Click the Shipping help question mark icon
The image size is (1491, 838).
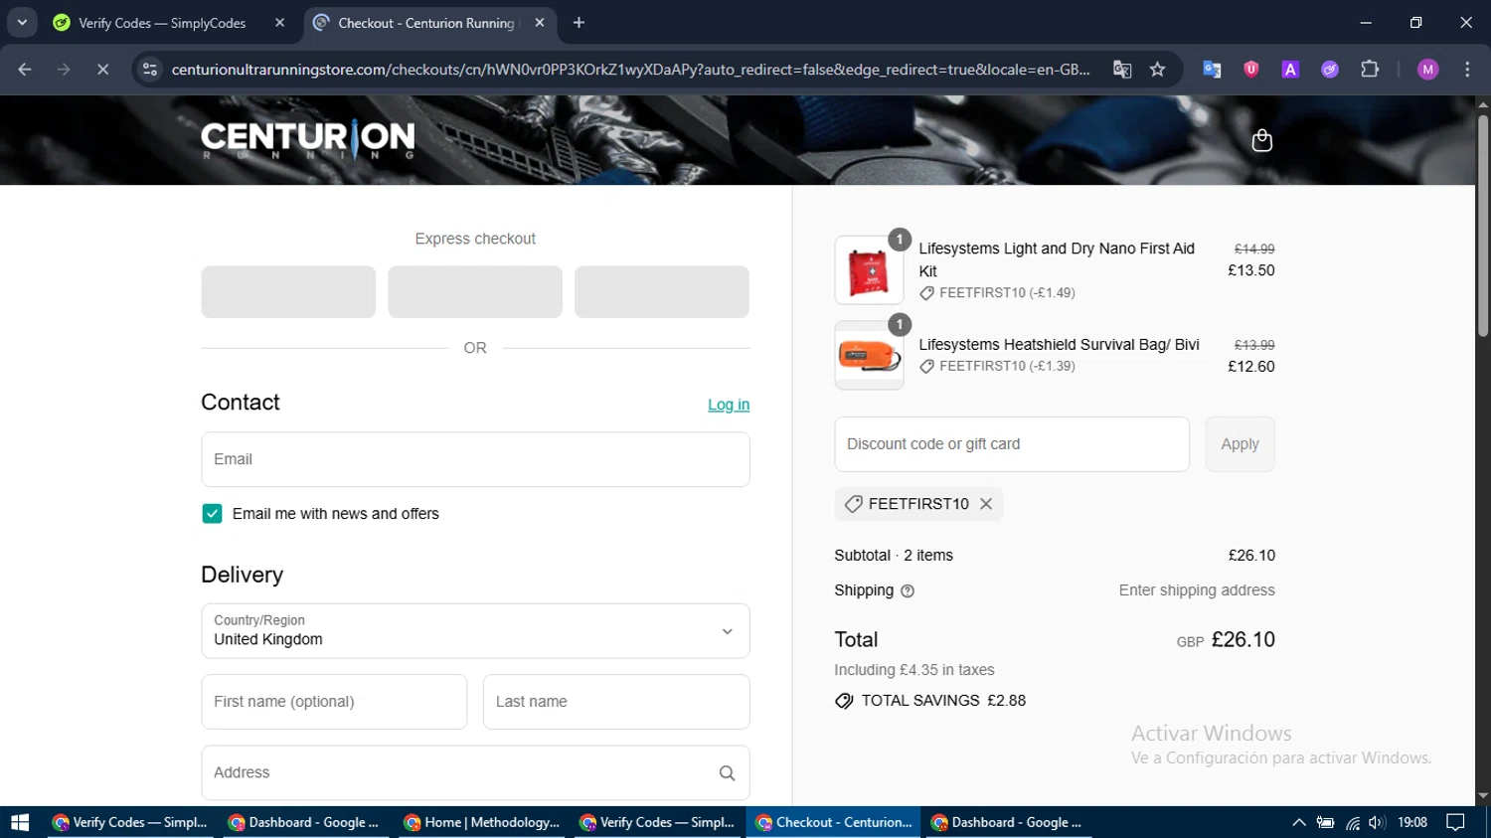click(x=908, y=590)
